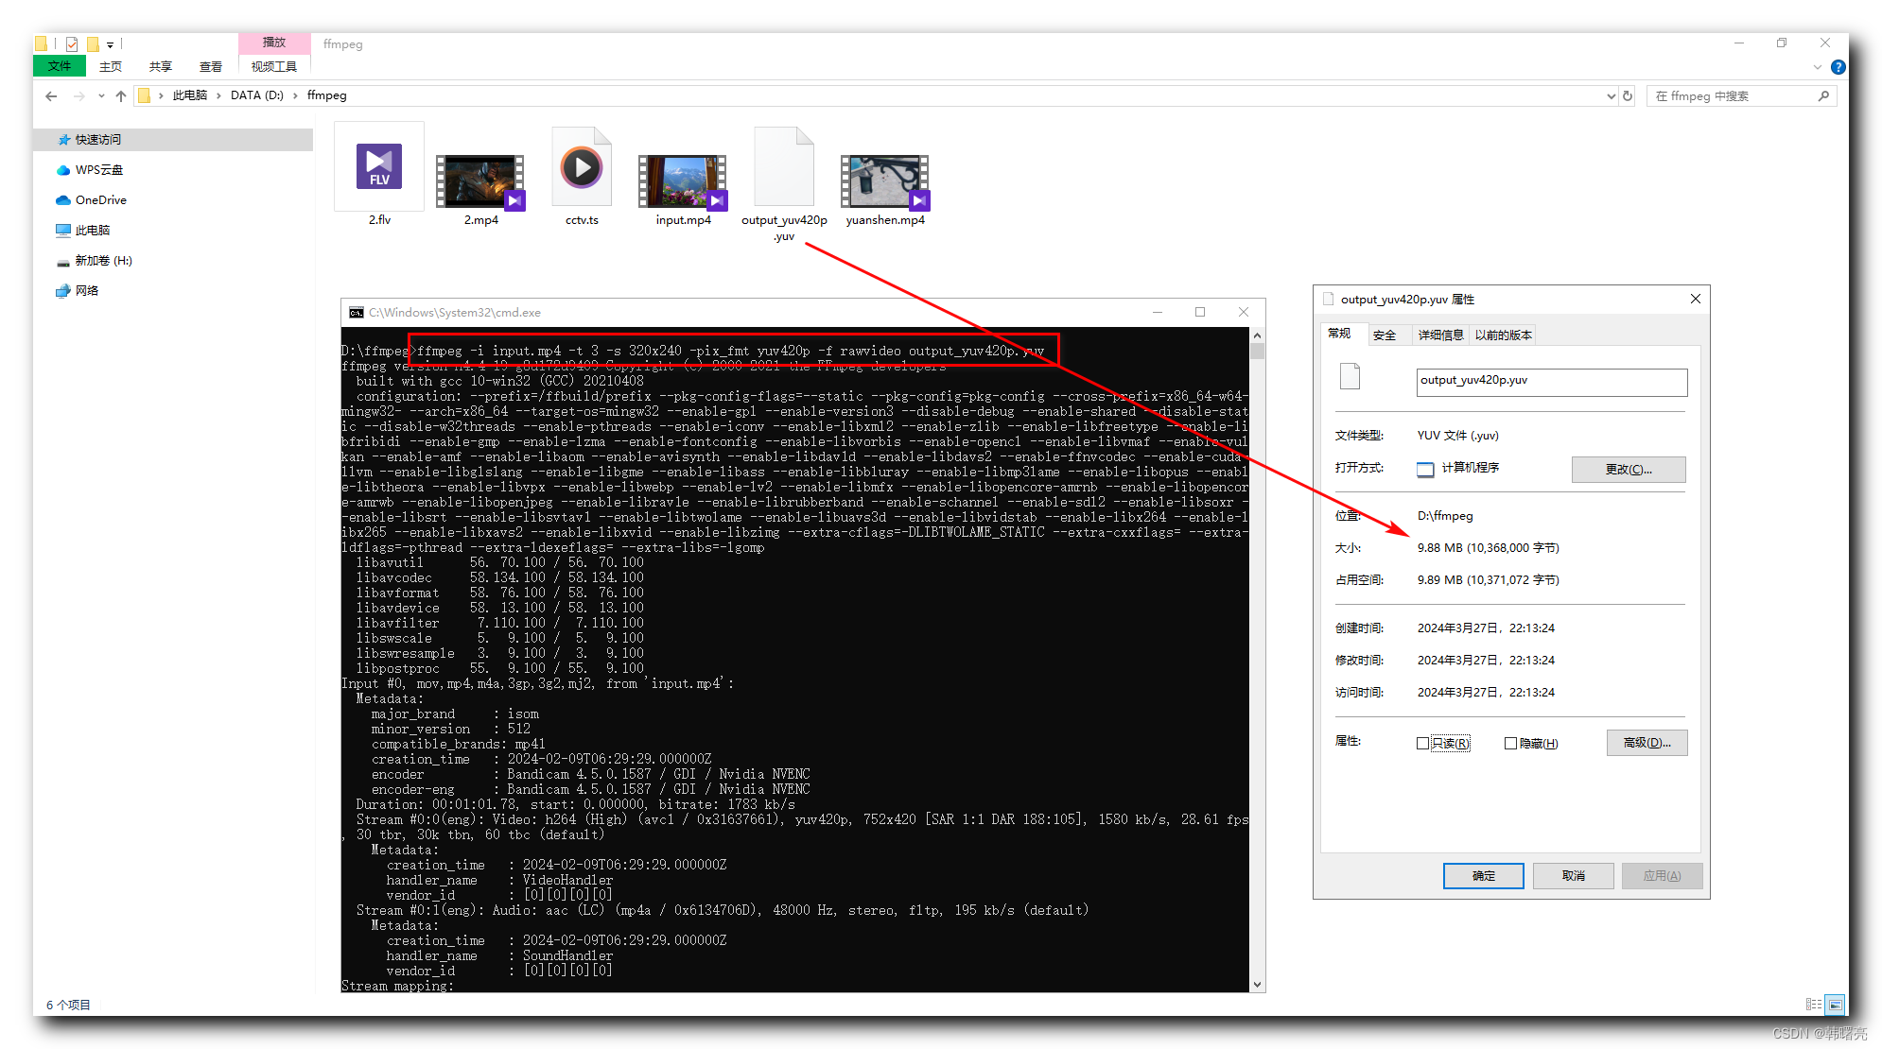Open the help question mark icon
Image resolution: width=1882 pixels, height=1049 pixels.
pos(1838,67)
